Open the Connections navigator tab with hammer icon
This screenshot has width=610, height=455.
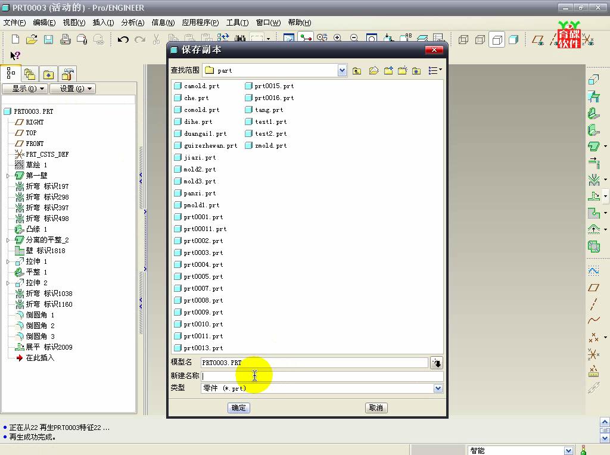[x=68, y=74]
